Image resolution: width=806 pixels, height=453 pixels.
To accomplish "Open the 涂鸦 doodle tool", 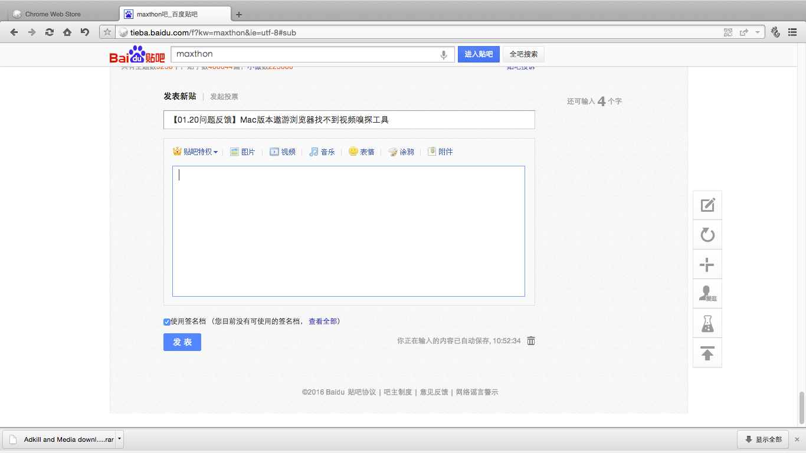I will [x=401, y=152].
